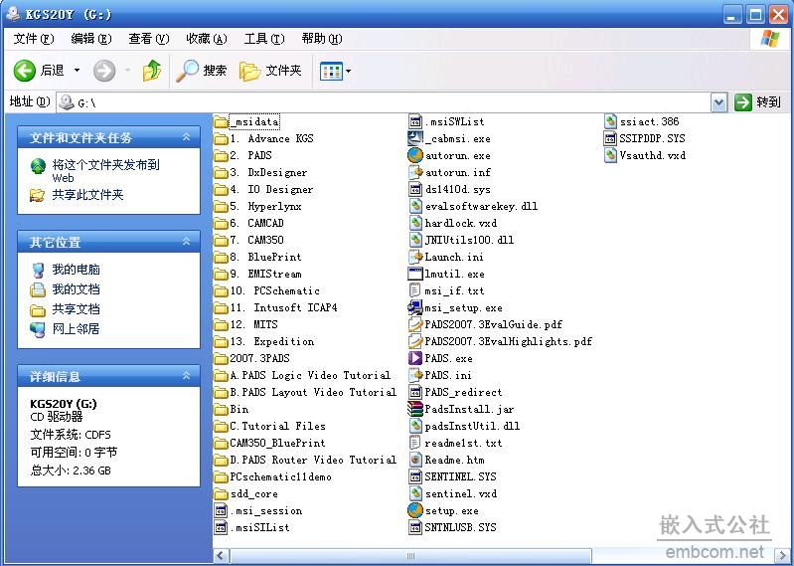
Task: Select the PADS.exe application icon
Action: 415,358
